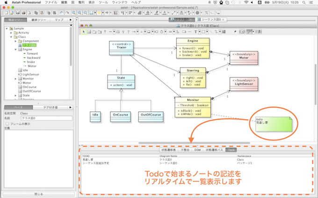Switch to the DSM tab in bottom panel
The height and width of the screenshot is (198, 318).
tap(197, 150)
